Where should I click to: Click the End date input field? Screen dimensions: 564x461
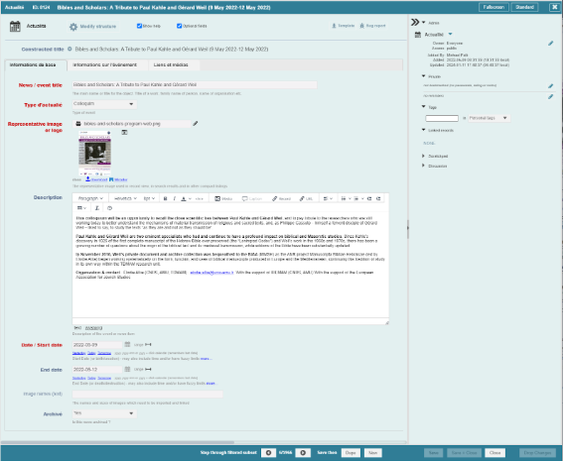96,370
